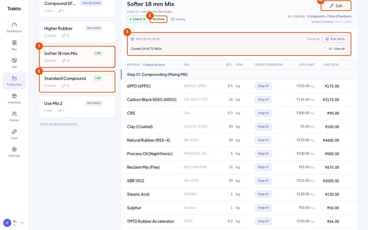
Task: Click Step 01 tag for 6PPD row
Action: 263,86
